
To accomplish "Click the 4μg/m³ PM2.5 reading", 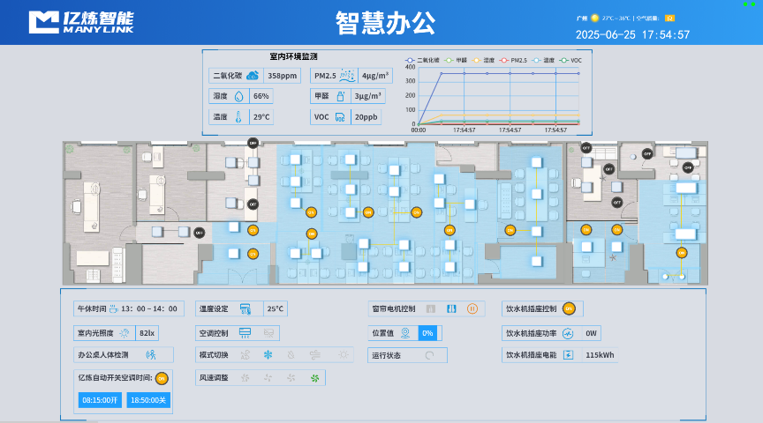I will click(x=375, y=76).
